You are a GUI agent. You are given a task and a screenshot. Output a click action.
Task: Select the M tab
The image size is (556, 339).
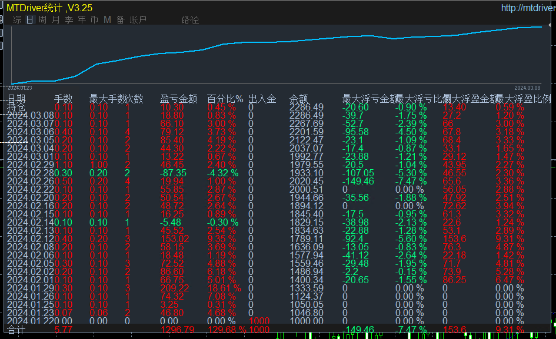tap(108, 20)
